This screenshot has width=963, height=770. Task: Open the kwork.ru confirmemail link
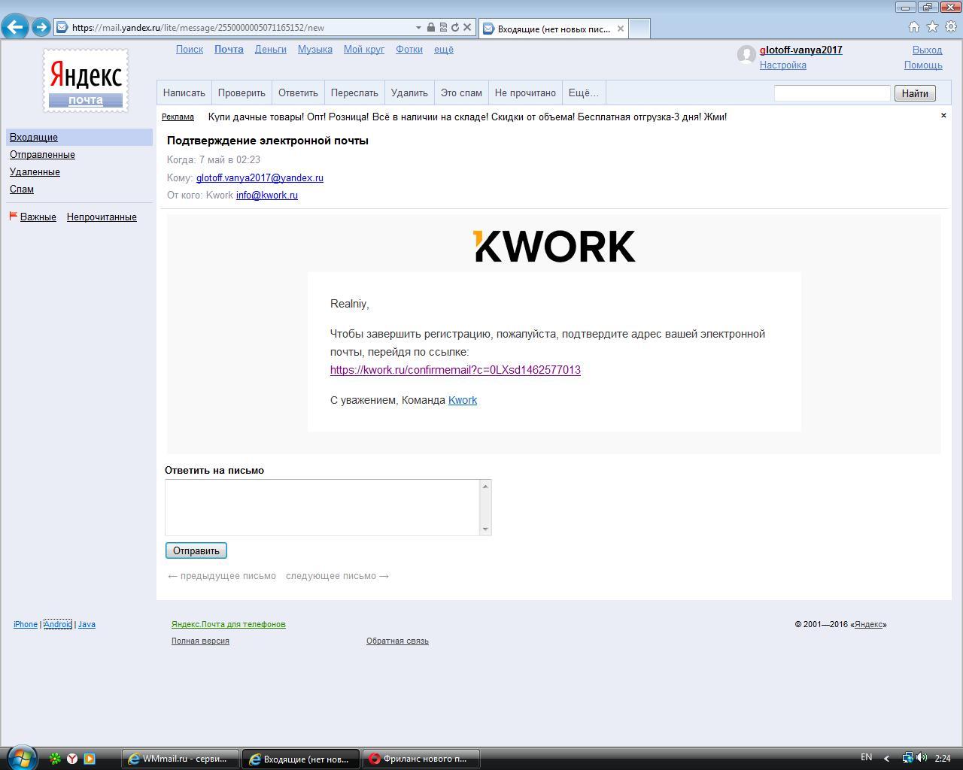455,370
